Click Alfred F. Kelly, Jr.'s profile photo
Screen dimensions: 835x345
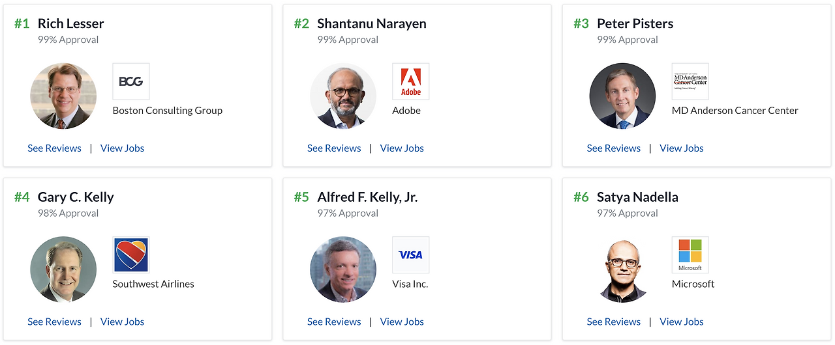pyautogui.click(x=343, y=269)
